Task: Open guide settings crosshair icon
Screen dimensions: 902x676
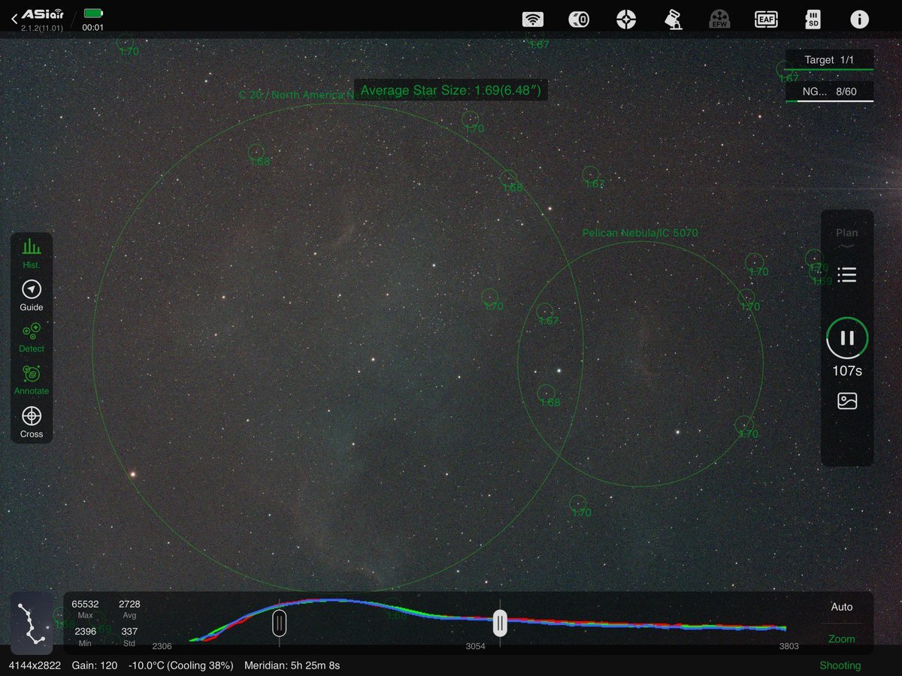Action: pos(626,20)
